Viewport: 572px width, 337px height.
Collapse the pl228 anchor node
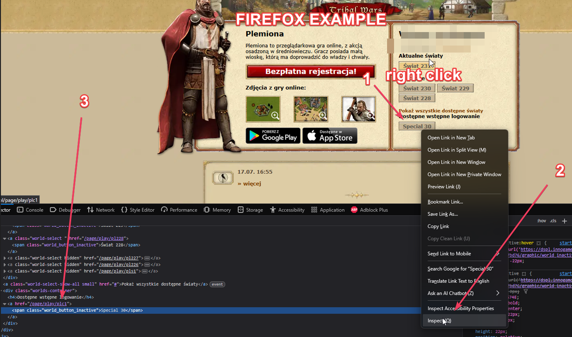(5, 238)
